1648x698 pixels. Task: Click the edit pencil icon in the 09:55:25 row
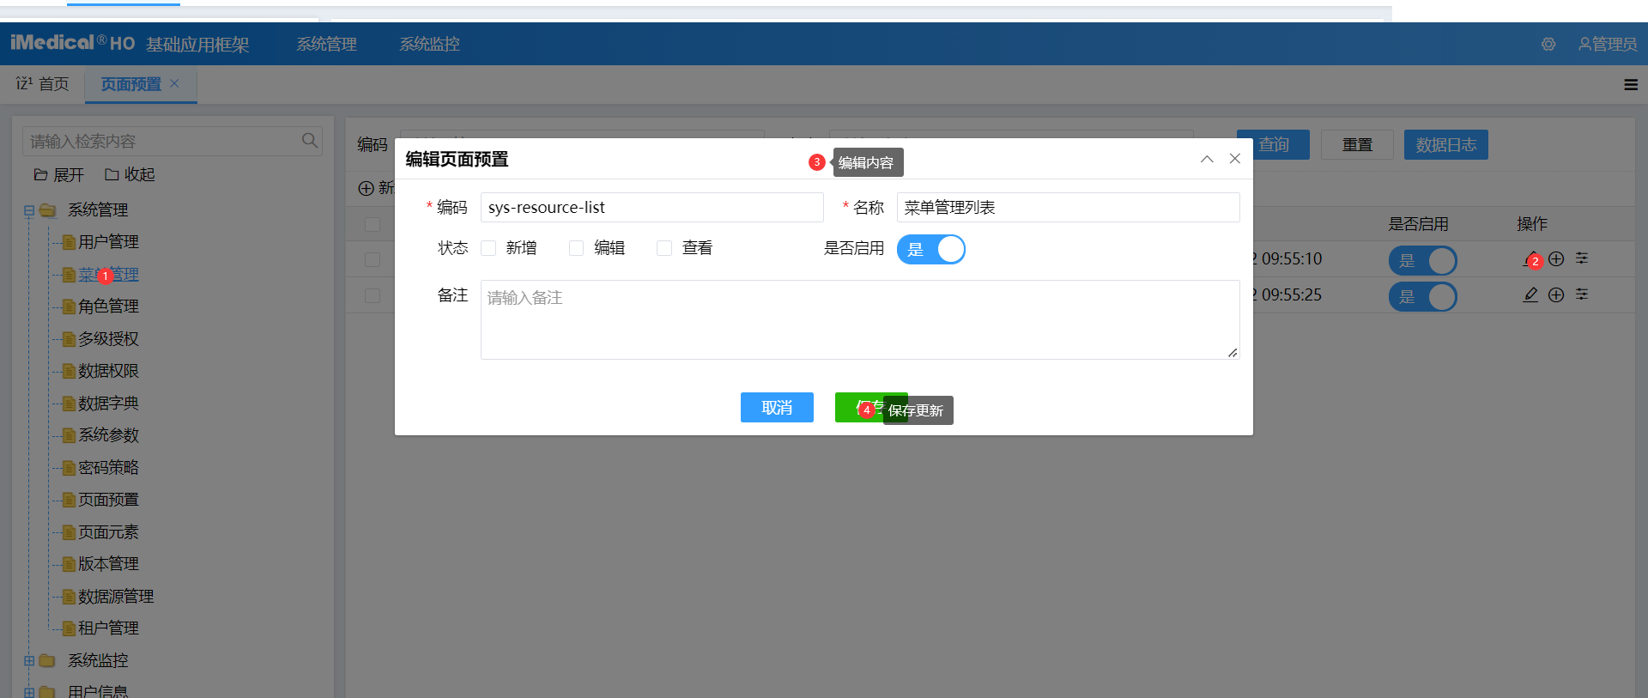point(1530,294)
